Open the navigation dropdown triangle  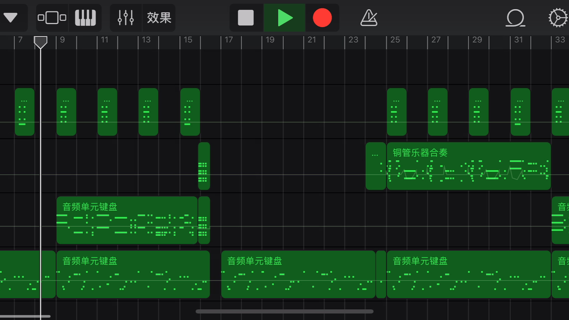(x=11, y=18)
